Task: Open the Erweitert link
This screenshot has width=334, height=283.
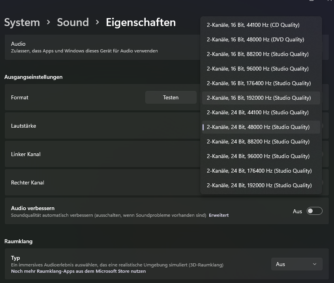Action: [219, 215]
